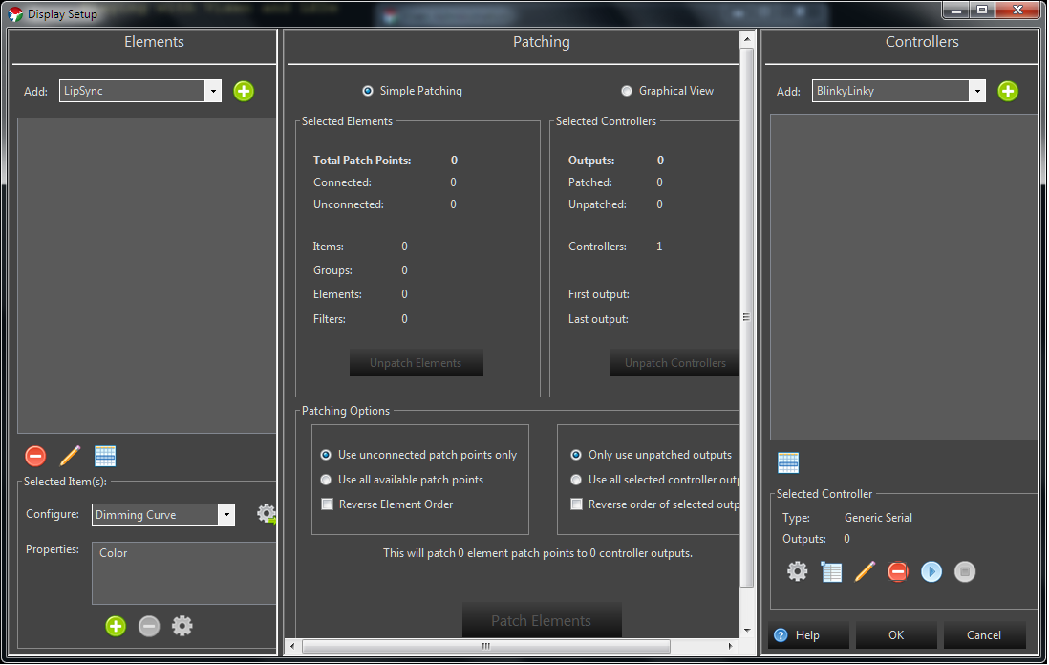The width and height of the screenshot is (1049, 665).
Task: Open the BlinkyLinky controller type dropdown
Action: [976, 92]
